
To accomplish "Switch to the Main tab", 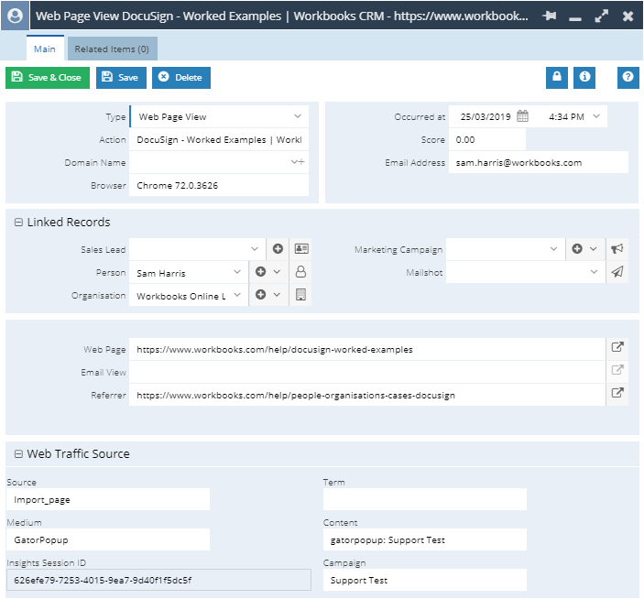I will pos(45,49).
